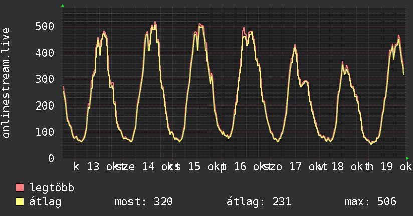Click the y-axis label 100

point(45,132)
